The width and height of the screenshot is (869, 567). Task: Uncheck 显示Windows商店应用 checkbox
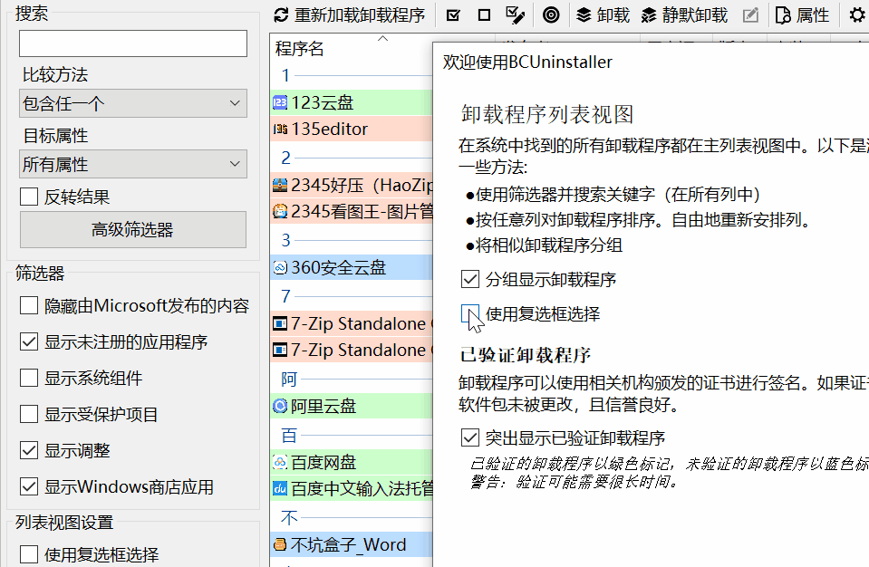(29, 486)
